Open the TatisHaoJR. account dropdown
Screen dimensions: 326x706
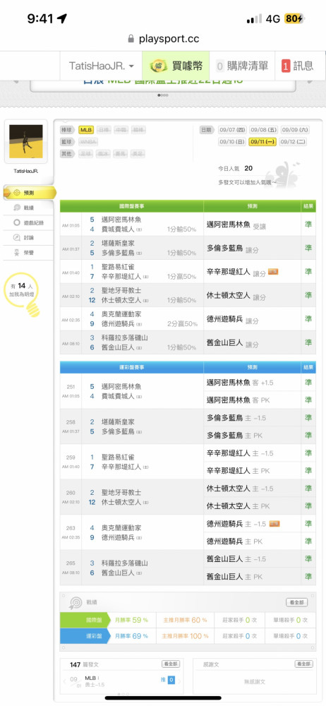pos(102,66)
